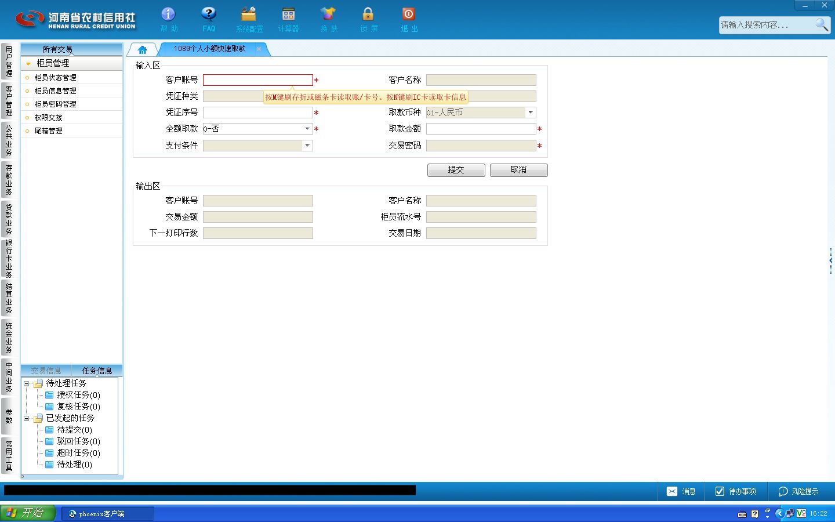Open the 参数 side tab
The height and width of the screenshot is (522, 835).
pyautogui.click(x=8, y=416)
